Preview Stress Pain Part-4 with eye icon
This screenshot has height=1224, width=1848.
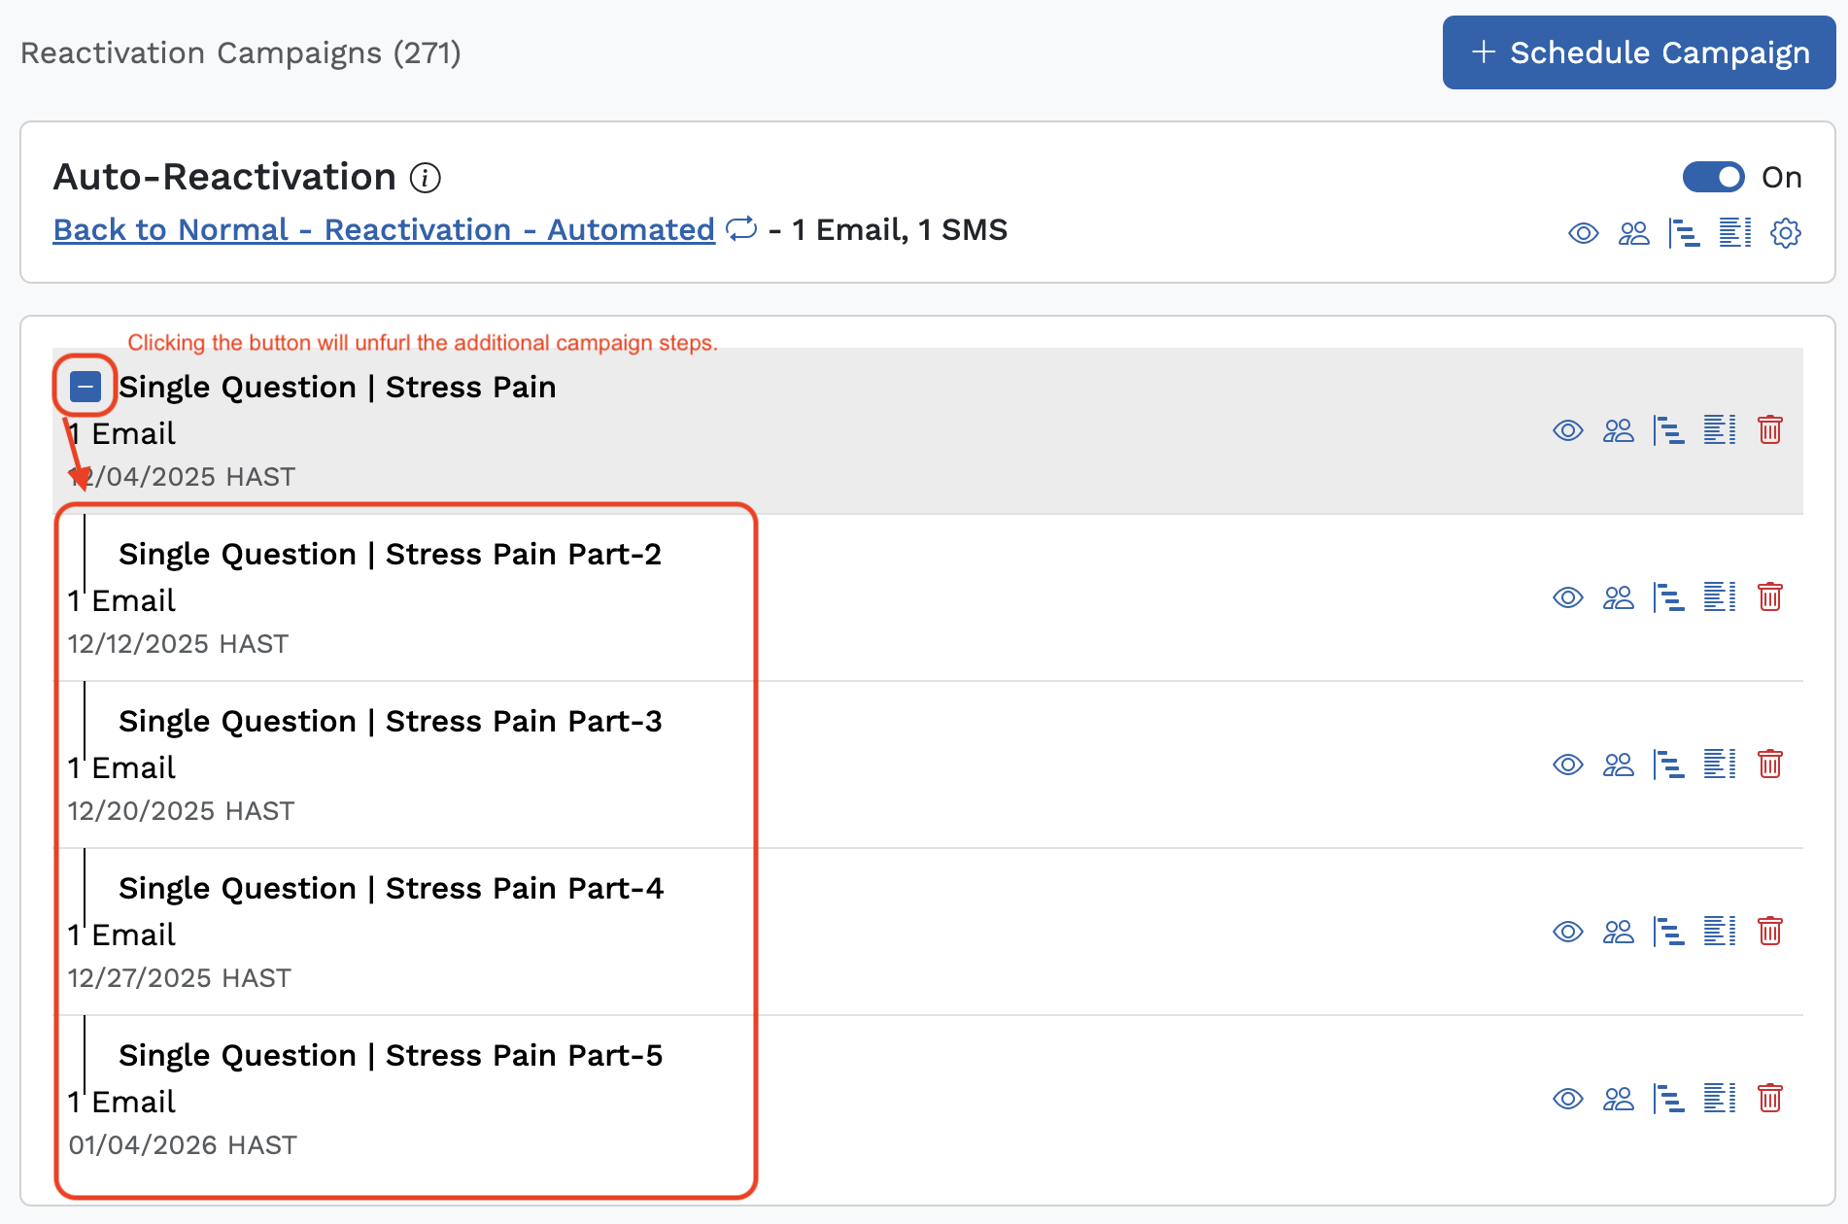[x=1568, y=932]
